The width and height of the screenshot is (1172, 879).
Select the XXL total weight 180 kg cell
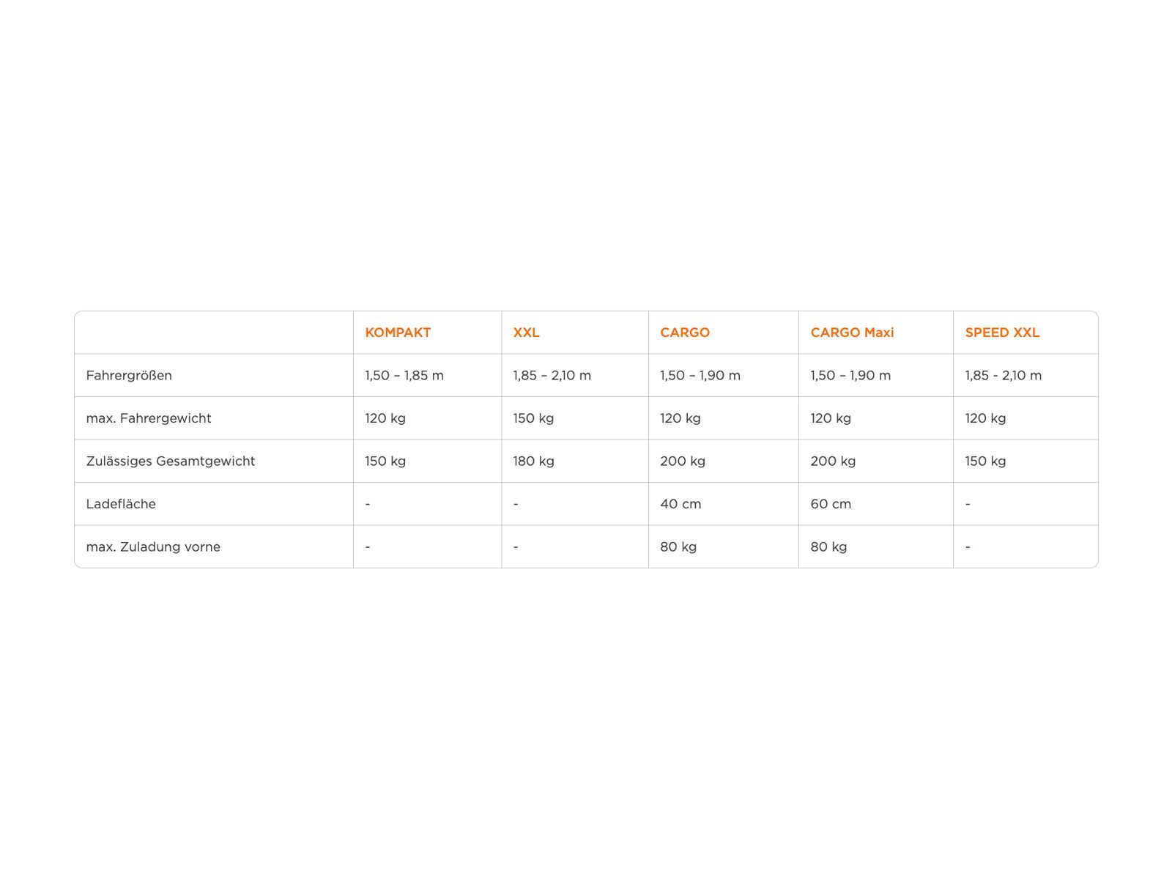point(533,461)
